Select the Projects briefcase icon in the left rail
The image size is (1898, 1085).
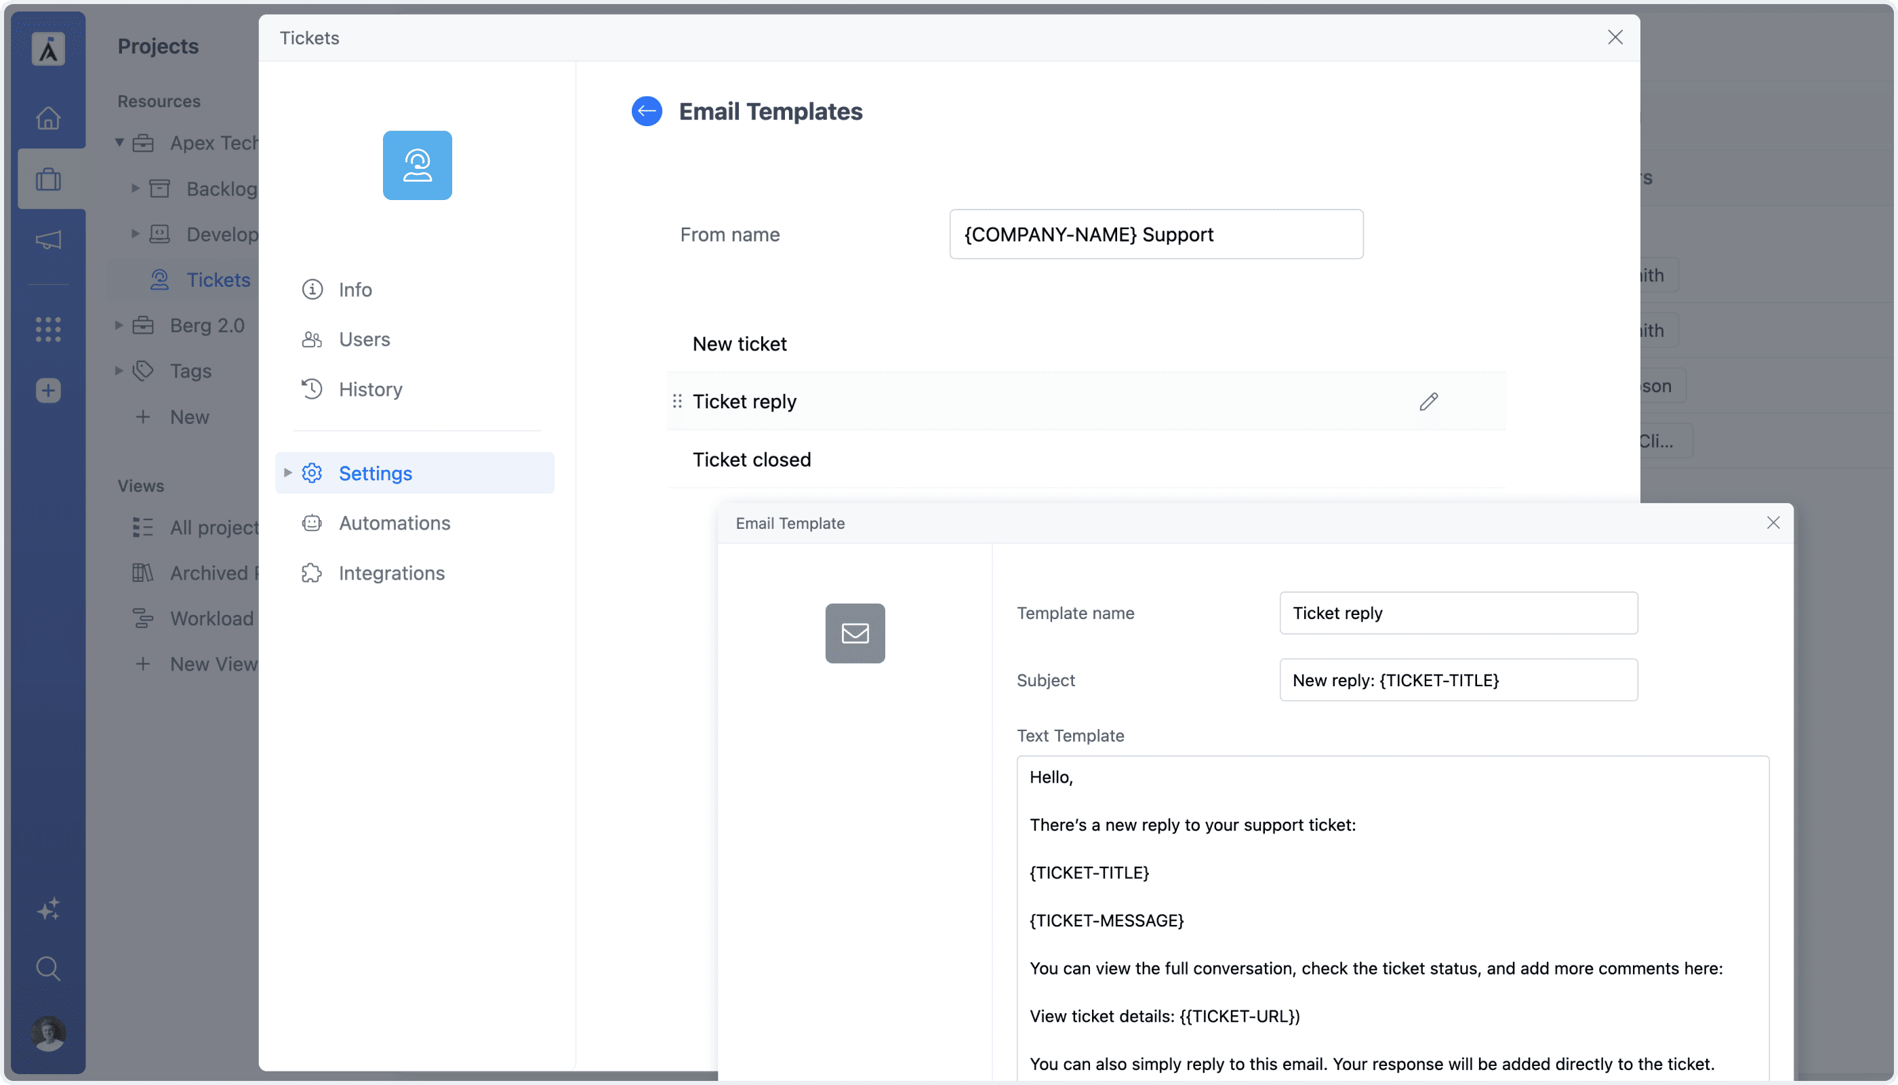48,179
